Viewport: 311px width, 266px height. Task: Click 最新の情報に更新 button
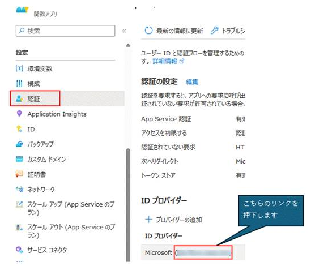click(174, 31)
